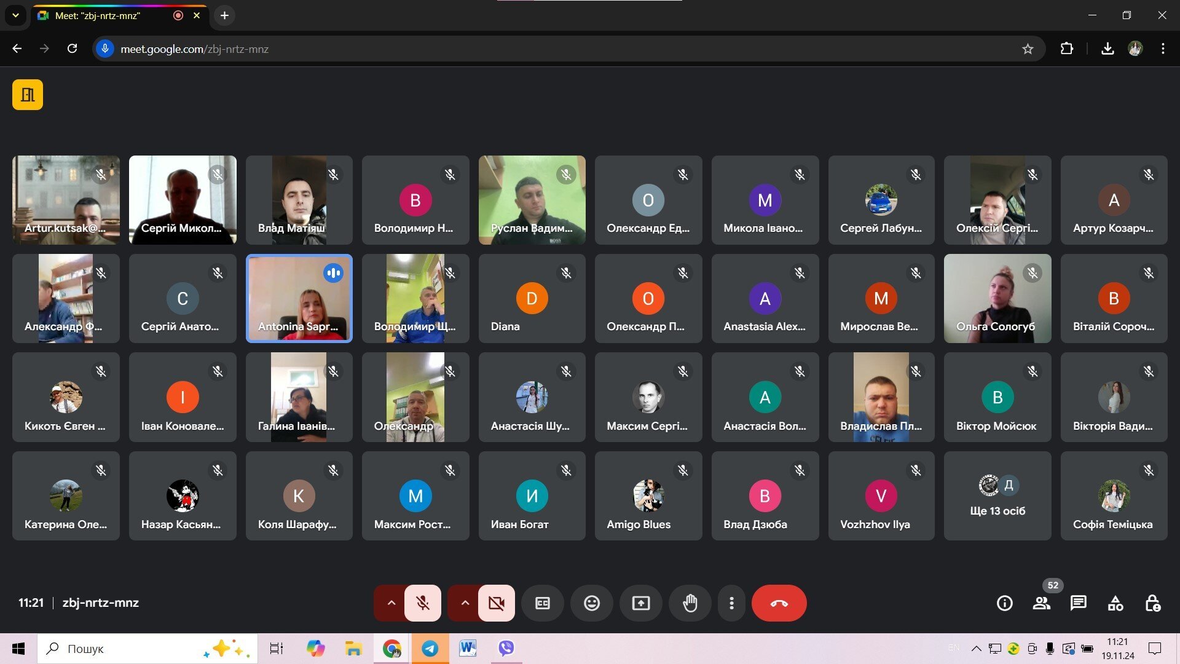
Task: Open the in-call chat panel
Action: 1079,603
